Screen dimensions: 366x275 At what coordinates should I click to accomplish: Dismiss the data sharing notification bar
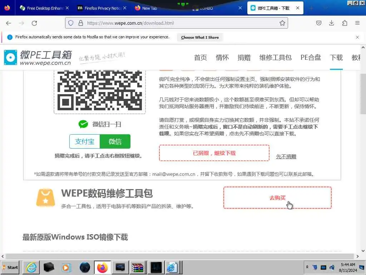[357, 37]
